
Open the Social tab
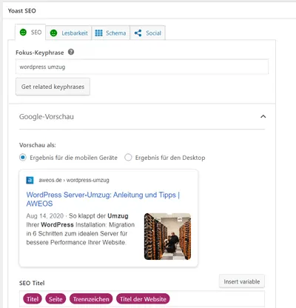tap(147, 33)
